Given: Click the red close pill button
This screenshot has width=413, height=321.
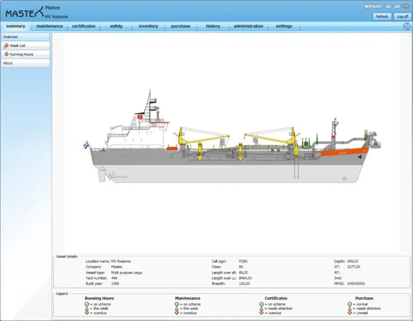Looking at the screenshot, I should pos(406,6).
